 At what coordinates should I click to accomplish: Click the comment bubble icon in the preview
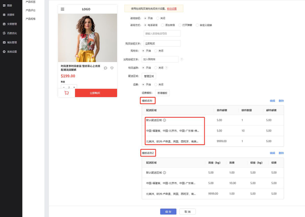coord(105,68)
